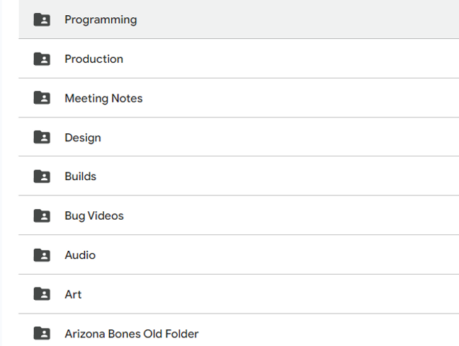Click empty space in the highlighted Programming row
The height and width of the screenshot is (346, 459).
303,20
